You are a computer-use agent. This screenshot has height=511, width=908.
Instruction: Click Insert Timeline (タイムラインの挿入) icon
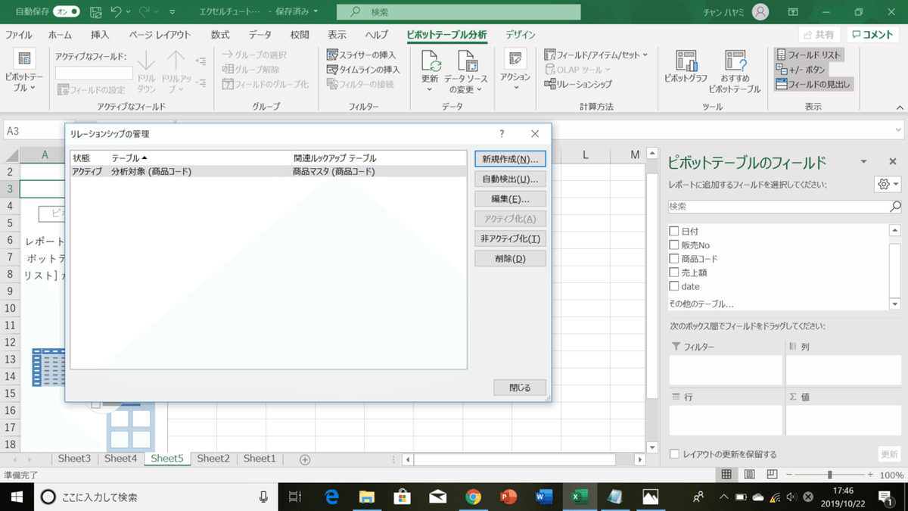point(333,69)
